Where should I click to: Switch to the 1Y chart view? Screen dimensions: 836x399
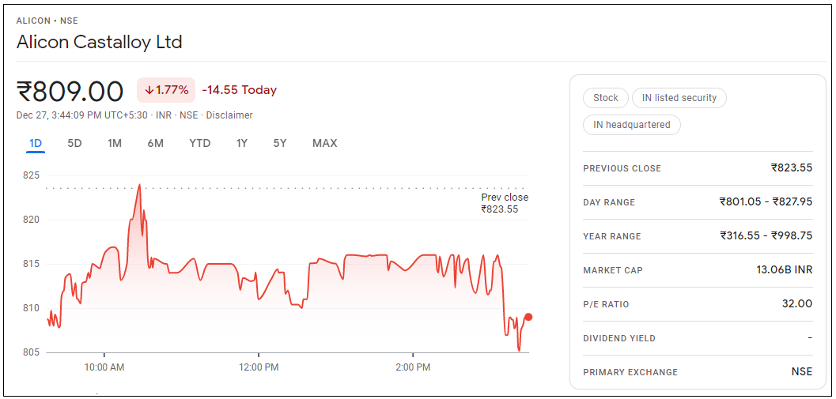pyautogui.click(x=242, y=143)
